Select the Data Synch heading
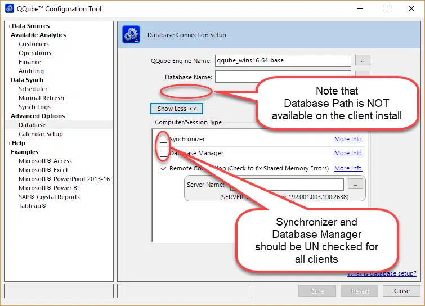The height and width of the screenshot is (306, 425). [x=27, y=80]
